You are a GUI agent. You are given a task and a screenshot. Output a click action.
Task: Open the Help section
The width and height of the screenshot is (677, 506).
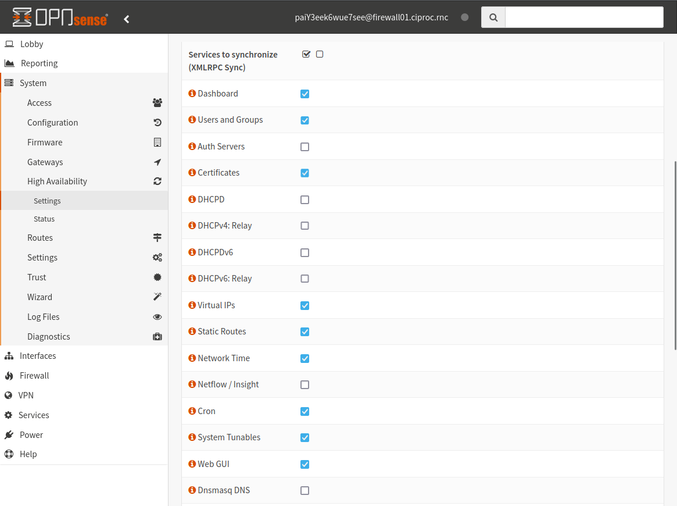pyautogui.click(x=27, y=454)
